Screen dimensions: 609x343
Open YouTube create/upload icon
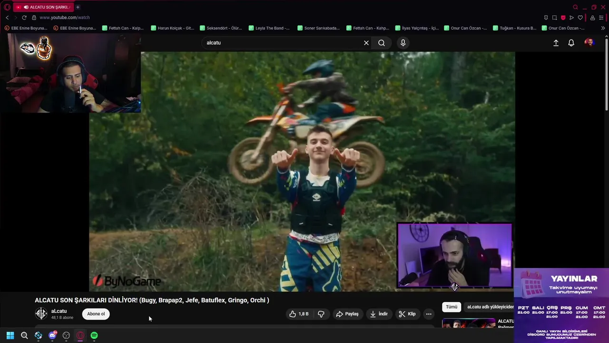556,43
